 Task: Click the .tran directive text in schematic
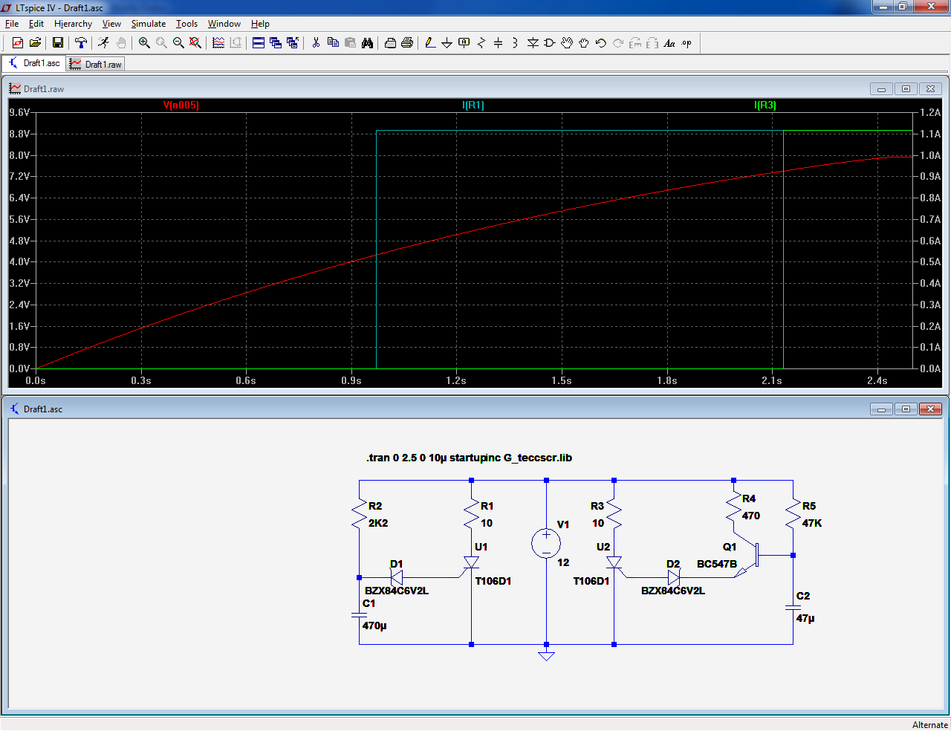469,458
